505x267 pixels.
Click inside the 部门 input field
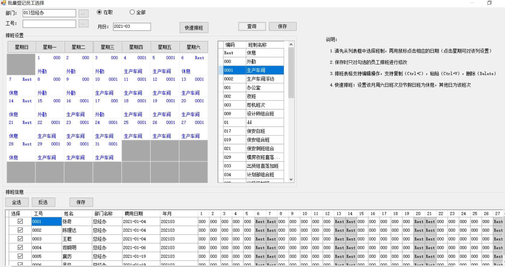[x=49, y=13]
